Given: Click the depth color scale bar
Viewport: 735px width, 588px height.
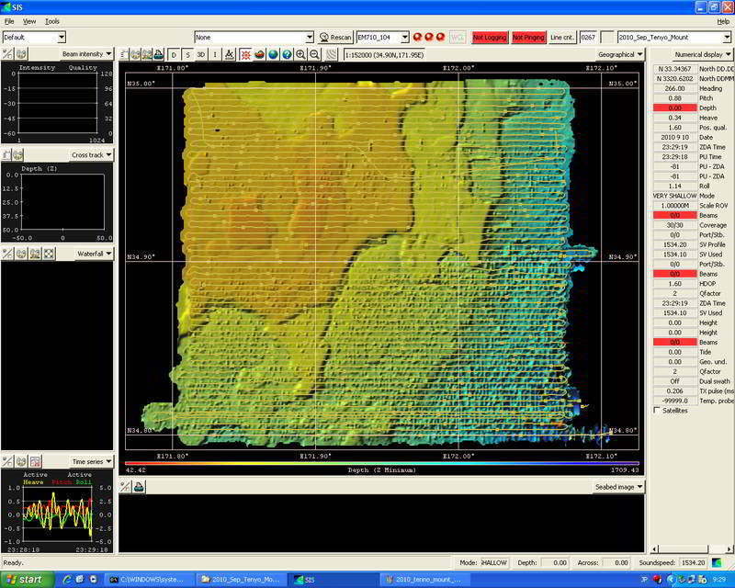Looking at the screenshot, I should [382, 464].
